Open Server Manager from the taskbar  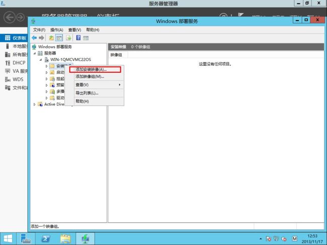26,238
